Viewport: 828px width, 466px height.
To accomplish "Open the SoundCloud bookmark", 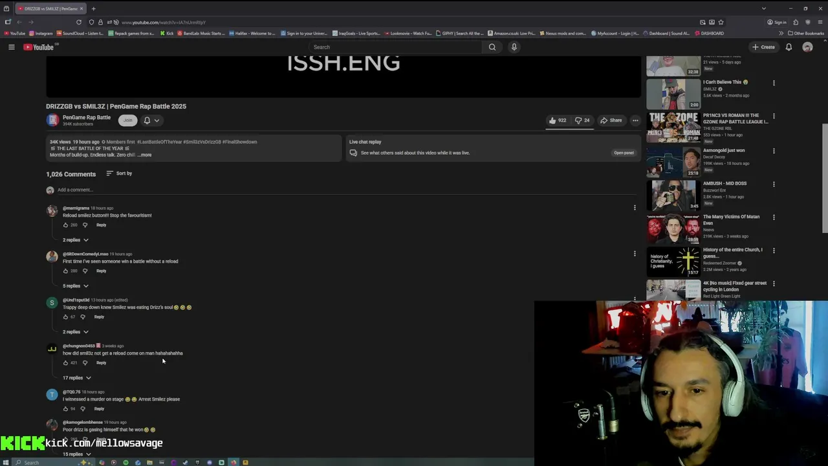I will [80, 33].
